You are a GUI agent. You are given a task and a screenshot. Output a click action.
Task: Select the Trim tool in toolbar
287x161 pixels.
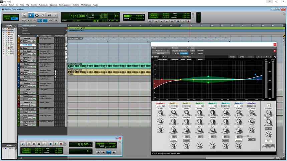(31, 15)
